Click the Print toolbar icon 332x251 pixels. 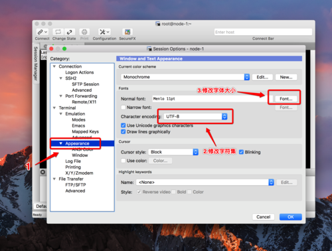coord(84,32)
